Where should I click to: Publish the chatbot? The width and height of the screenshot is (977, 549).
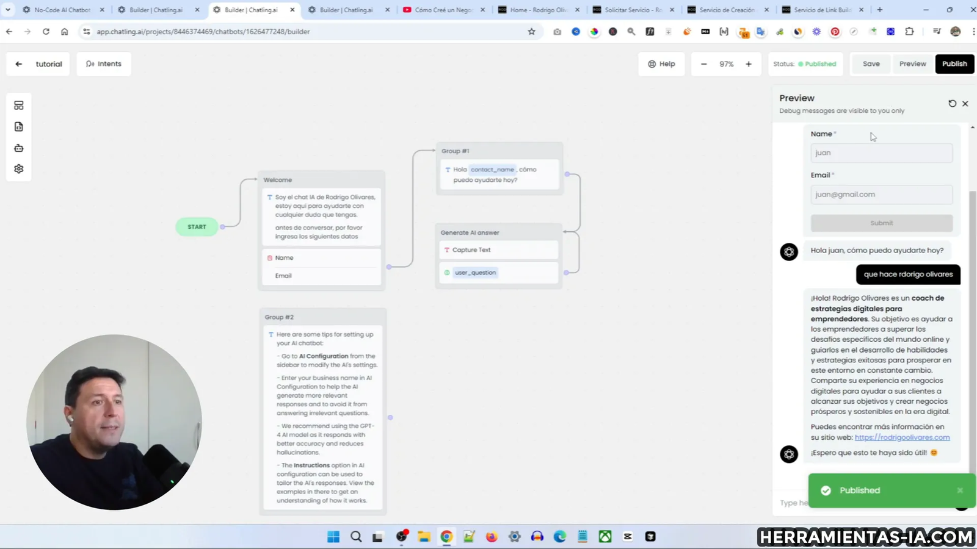pos(954,63)
